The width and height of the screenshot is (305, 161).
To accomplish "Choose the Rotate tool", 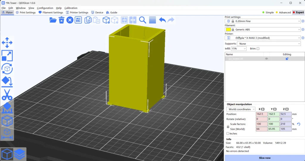I will point(7,68).
